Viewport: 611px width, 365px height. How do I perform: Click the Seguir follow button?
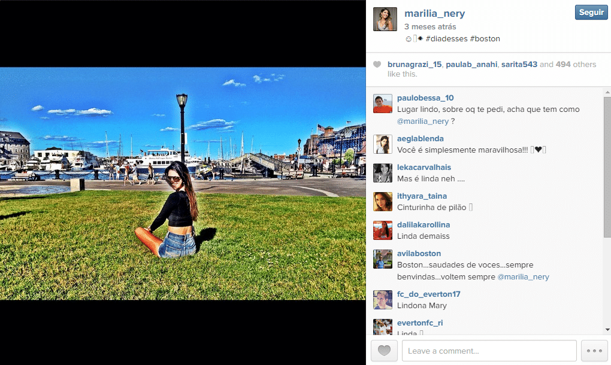pos(591,13)
